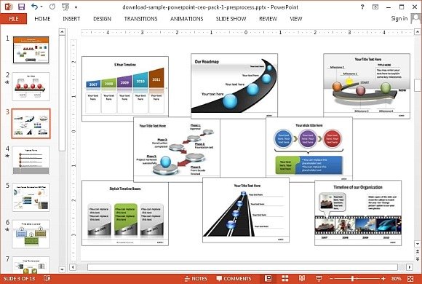Switch to the INSERT ribbon tab
Viewport: 422px width, 284px height.
tap(71, 19)
